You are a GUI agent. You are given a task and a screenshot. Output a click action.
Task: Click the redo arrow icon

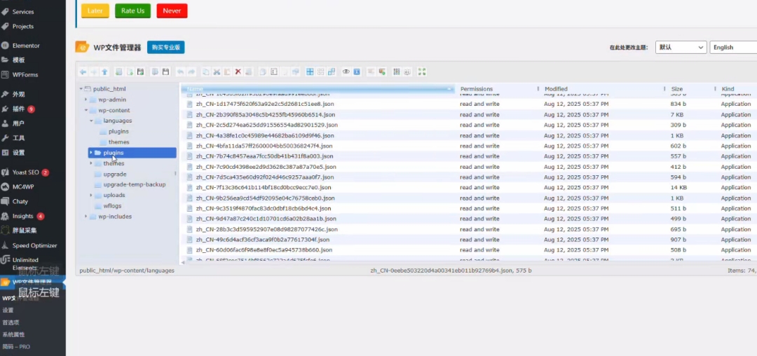(x=191, y=72)
